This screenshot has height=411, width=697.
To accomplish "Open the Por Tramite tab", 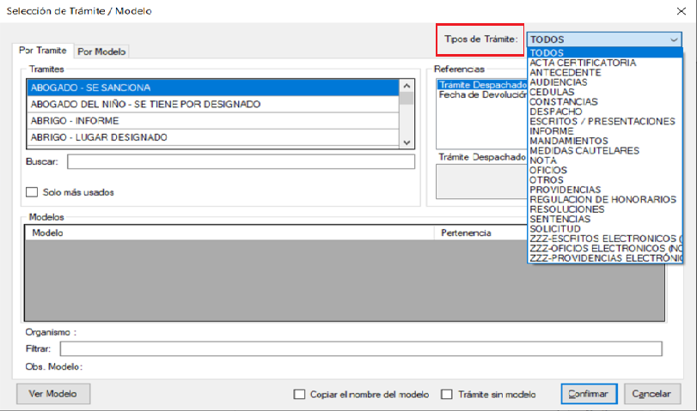I will pos(43,51).
